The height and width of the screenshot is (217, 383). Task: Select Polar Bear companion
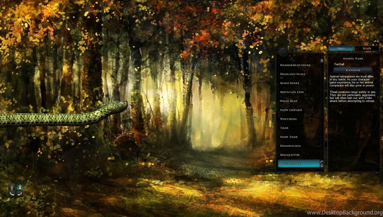pyautogui.click(x=299, y=101)
